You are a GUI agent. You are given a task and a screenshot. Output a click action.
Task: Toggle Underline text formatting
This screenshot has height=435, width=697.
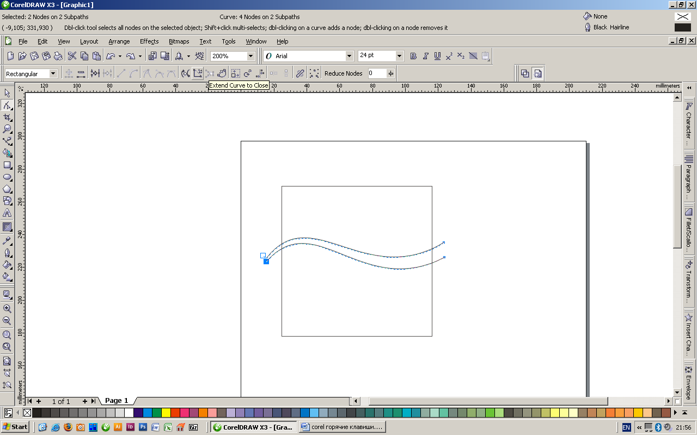pos(437,56)
